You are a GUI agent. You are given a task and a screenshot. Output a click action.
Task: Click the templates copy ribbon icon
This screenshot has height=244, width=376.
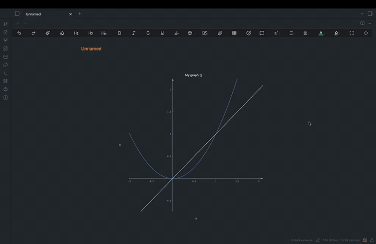(x=6, y=65)
